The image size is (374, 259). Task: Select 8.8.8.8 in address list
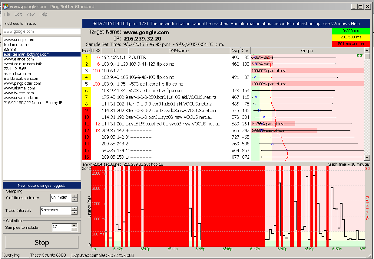(x=42, y=50)
